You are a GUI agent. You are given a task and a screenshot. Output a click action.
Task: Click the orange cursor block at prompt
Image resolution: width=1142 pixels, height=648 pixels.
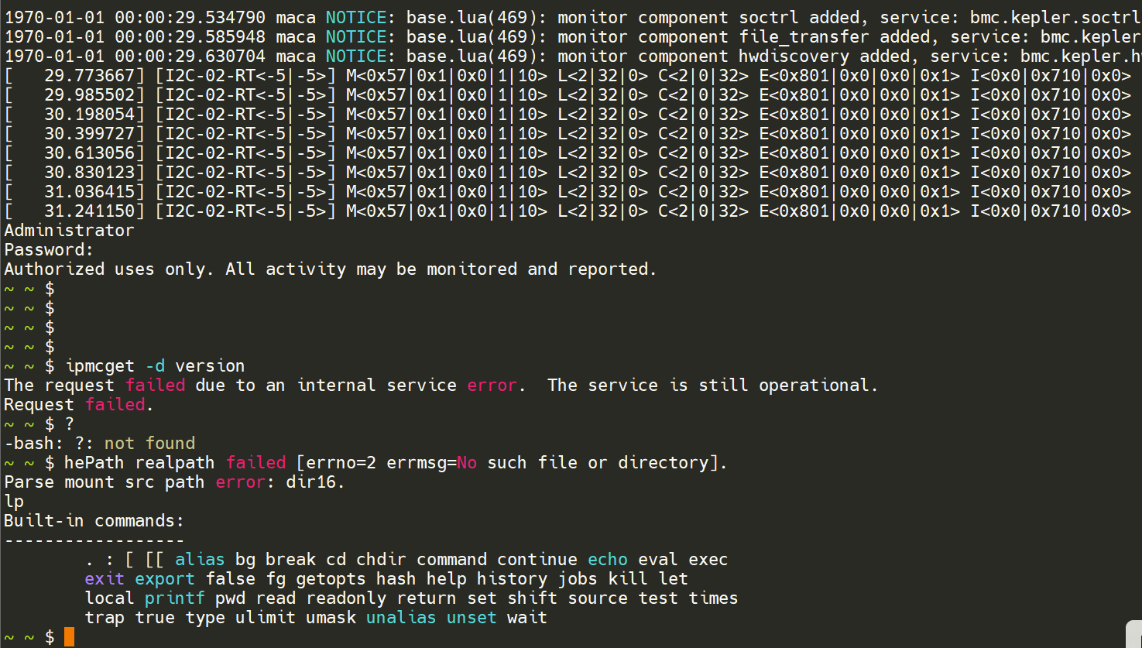click(x=69, y=637)
